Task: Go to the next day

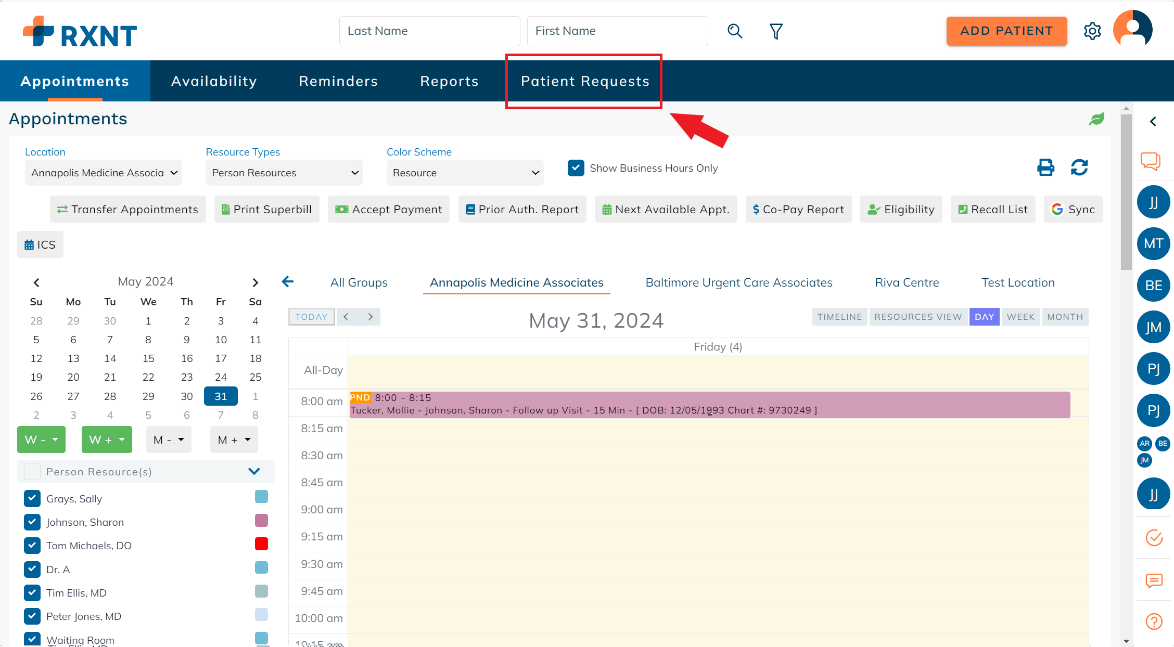Action: 370,317
